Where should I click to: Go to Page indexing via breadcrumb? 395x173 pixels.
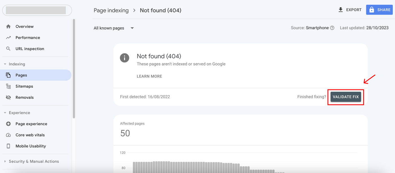pyautogui.click(x=111, y=10)
